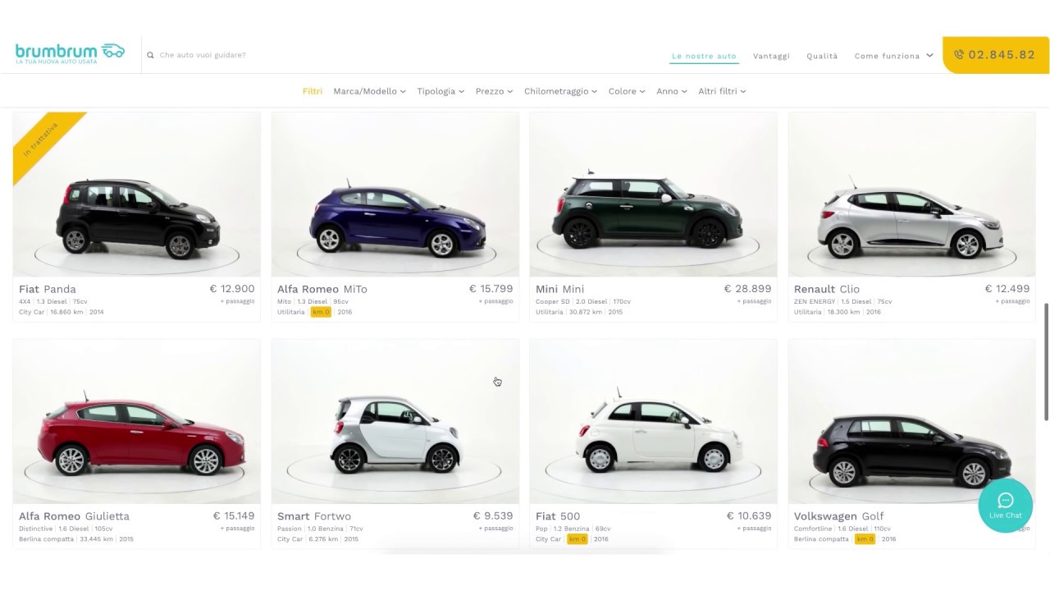Select the Le nostre auto tab
1050x591 pixels.
coord(704,56)
